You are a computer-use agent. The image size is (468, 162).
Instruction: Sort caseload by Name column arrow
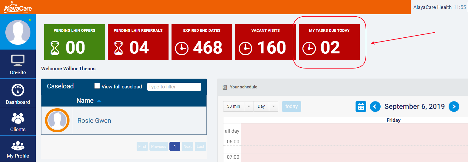point(99,101)
